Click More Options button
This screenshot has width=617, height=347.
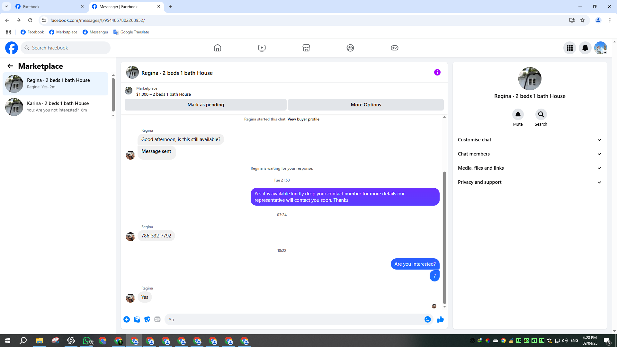point(366,105)
